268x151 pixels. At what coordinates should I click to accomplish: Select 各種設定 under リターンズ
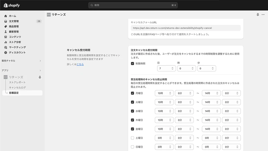click(22, 93)
